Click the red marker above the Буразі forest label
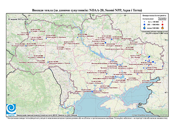Screen dimensions: 174x123 click(140, 54)
